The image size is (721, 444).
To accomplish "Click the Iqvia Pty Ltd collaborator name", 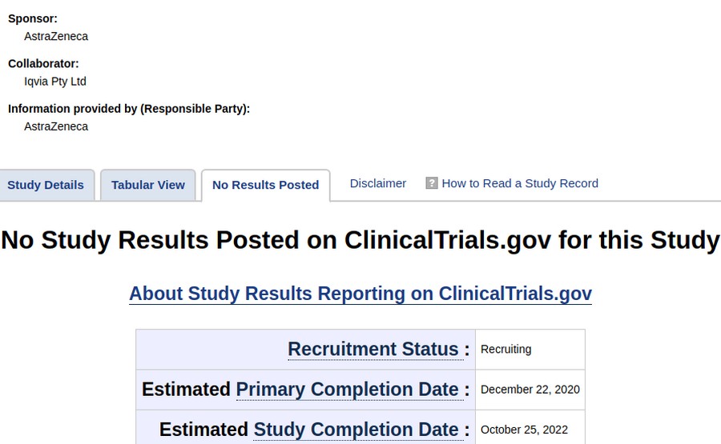I will [x=55, y=82].
